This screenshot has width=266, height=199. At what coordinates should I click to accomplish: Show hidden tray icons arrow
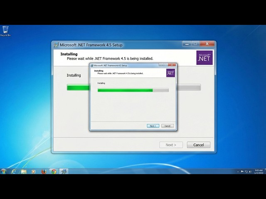coord(238,172)
